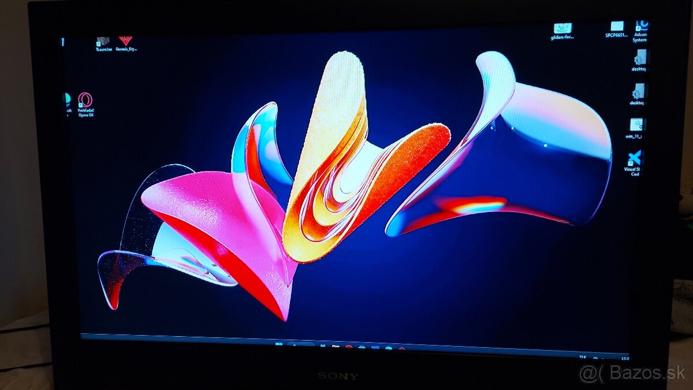Launch the Advanced System shortcut

[x=640, y=31]
